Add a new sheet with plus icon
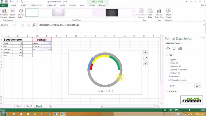Viewport: 206px width, 116px height. 50,106
